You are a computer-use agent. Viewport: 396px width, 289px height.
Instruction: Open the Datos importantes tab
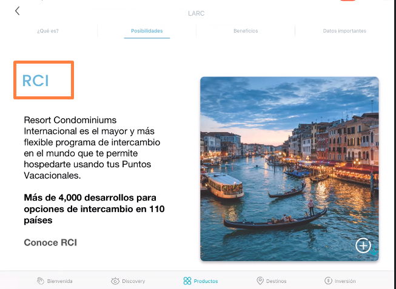coord(344,31)
